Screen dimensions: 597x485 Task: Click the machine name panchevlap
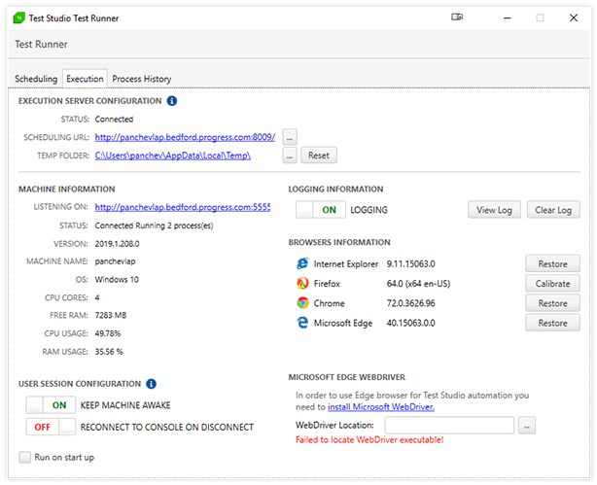pyautogui.click(x=115, y=261)
